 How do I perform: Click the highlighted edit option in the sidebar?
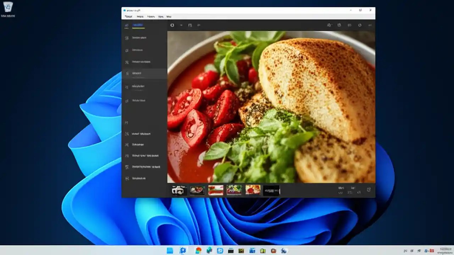point(138,73)
